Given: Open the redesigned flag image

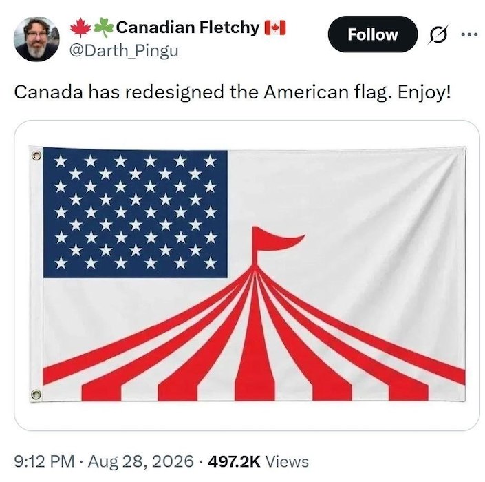Looking at the screenshot, I should coord(247,275).
